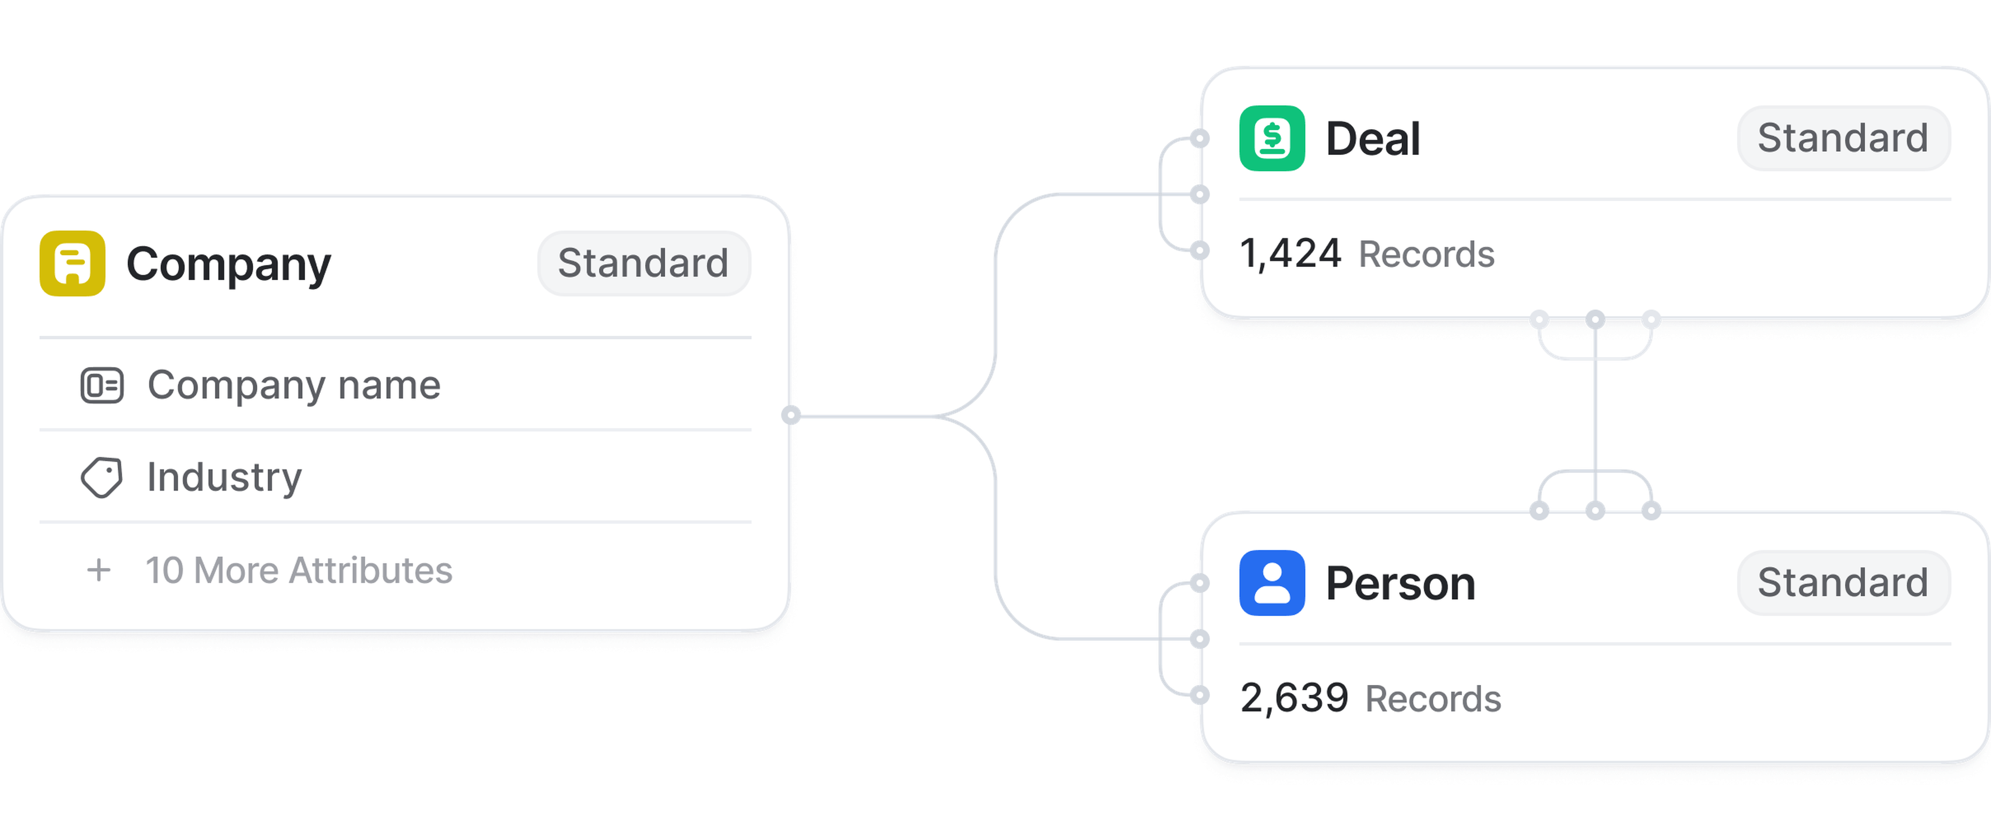Viewport: 1991px width, 830px height.
Task: Click the Standard badge on Company card
Action: click(643, 263)
